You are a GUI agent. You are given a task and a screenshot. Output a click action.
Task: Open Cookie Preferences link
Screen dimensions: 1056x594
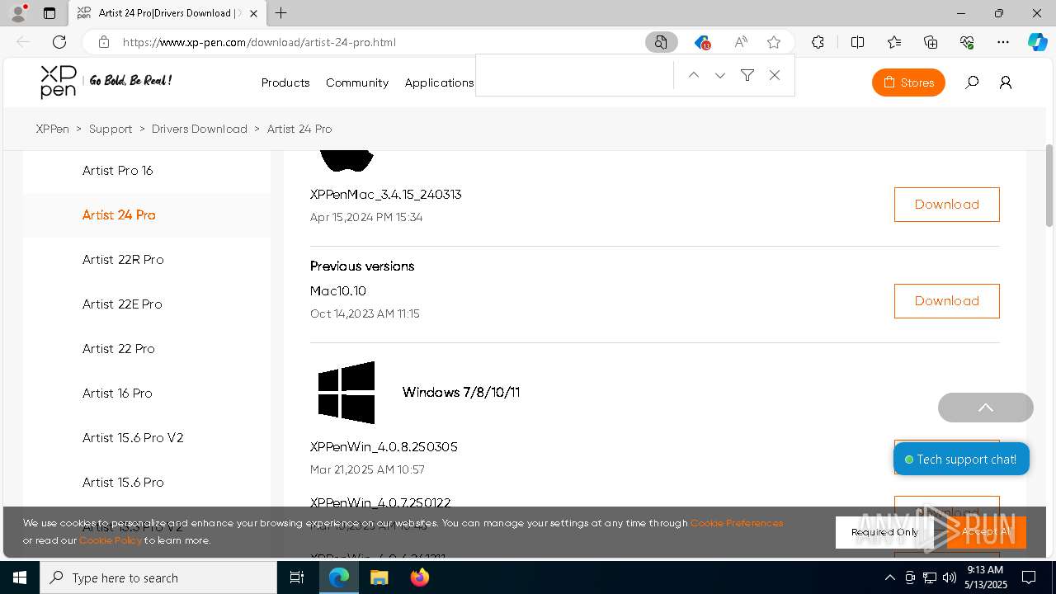pos(737,523)
